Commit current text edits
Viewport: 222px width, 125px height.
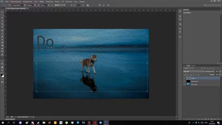click(x=104, y=5)
